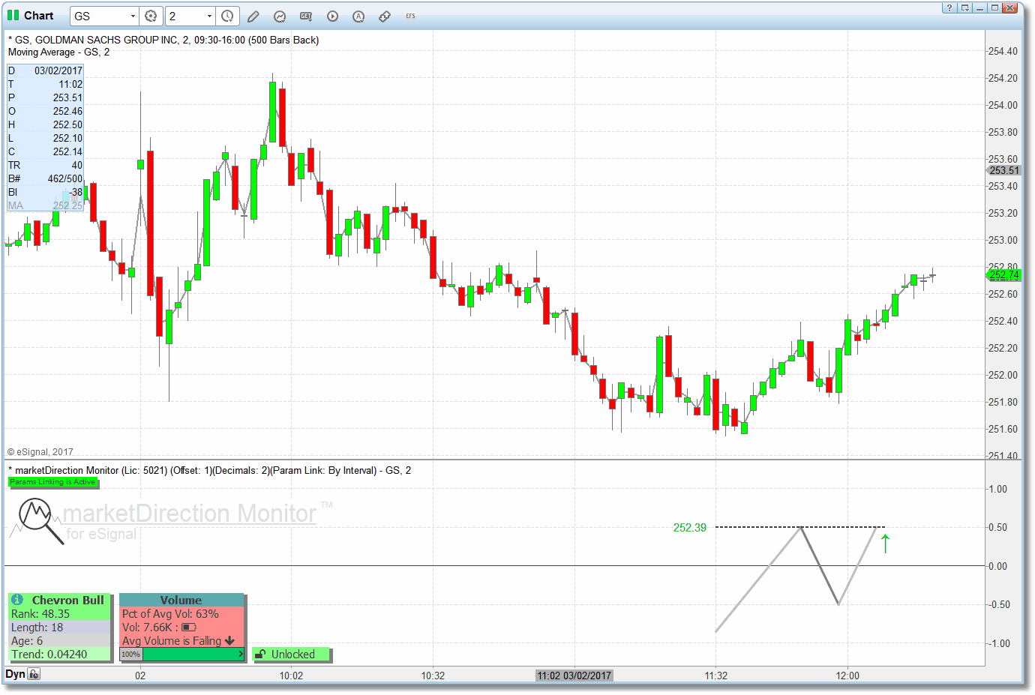Click the Trend: 0.04240 row

59,655
